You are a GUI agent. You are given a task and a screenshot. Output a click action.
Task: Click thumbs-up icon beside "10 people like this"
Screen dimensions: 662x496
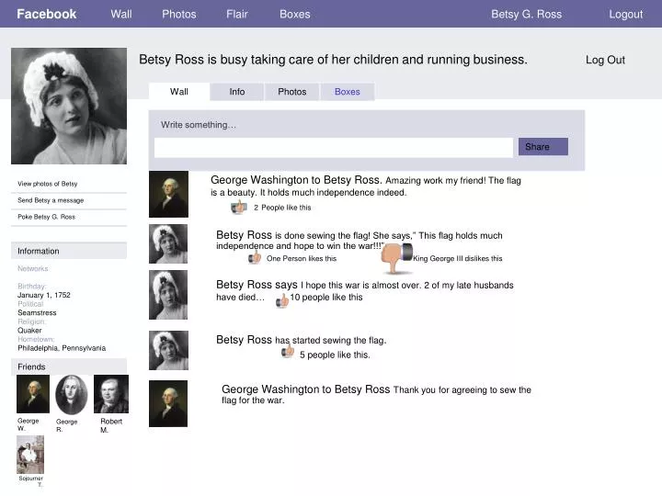coord(282,300)
